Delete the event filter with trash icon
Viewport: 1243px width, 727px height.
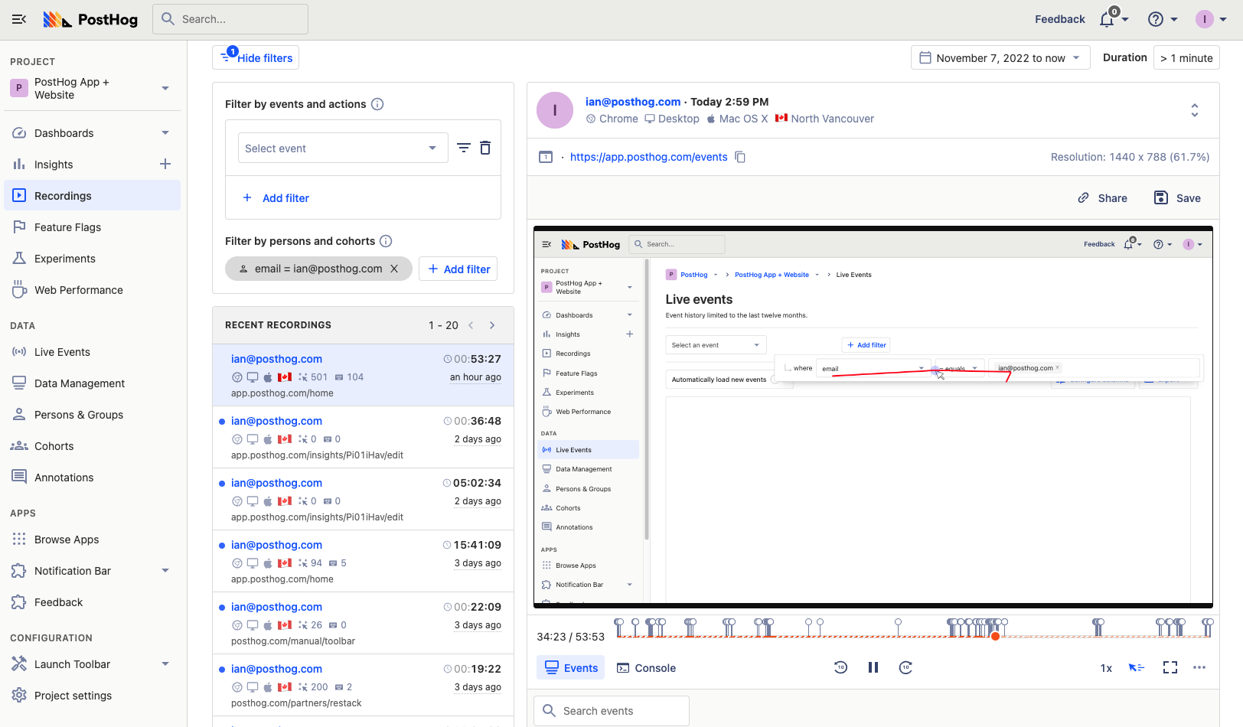[x=485, y=148]
